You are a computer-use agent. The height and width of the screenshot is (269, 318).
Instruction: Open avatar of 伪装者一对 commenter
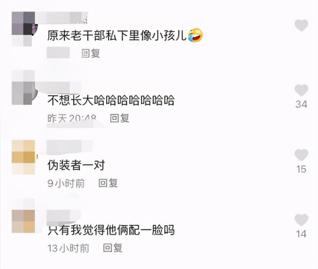pyautogui.click(x=23, y=157)
